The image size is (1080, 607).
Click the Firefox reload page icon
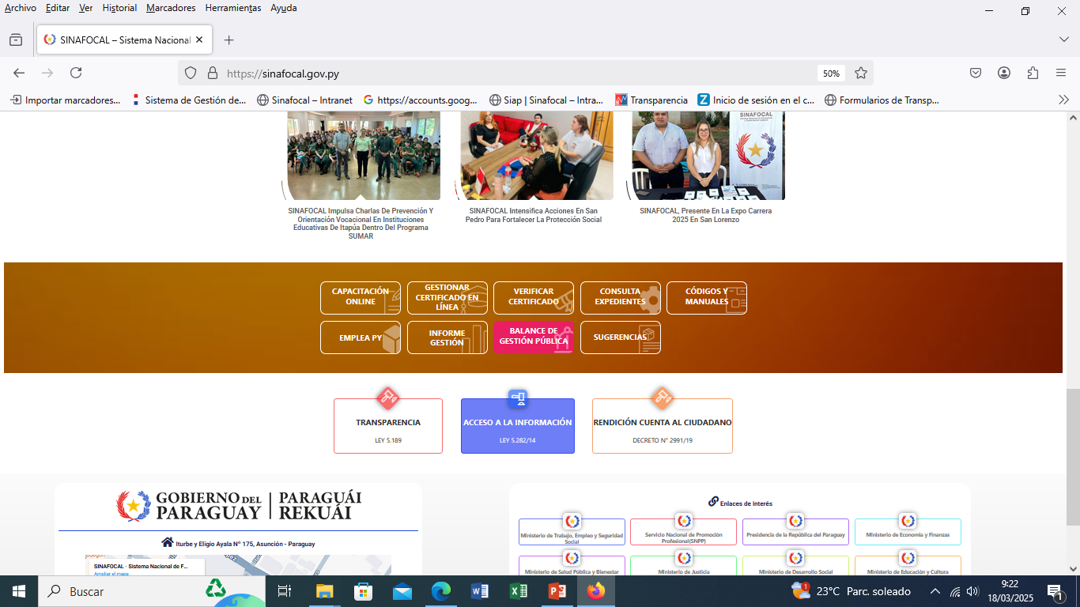(x=76, y=73)
